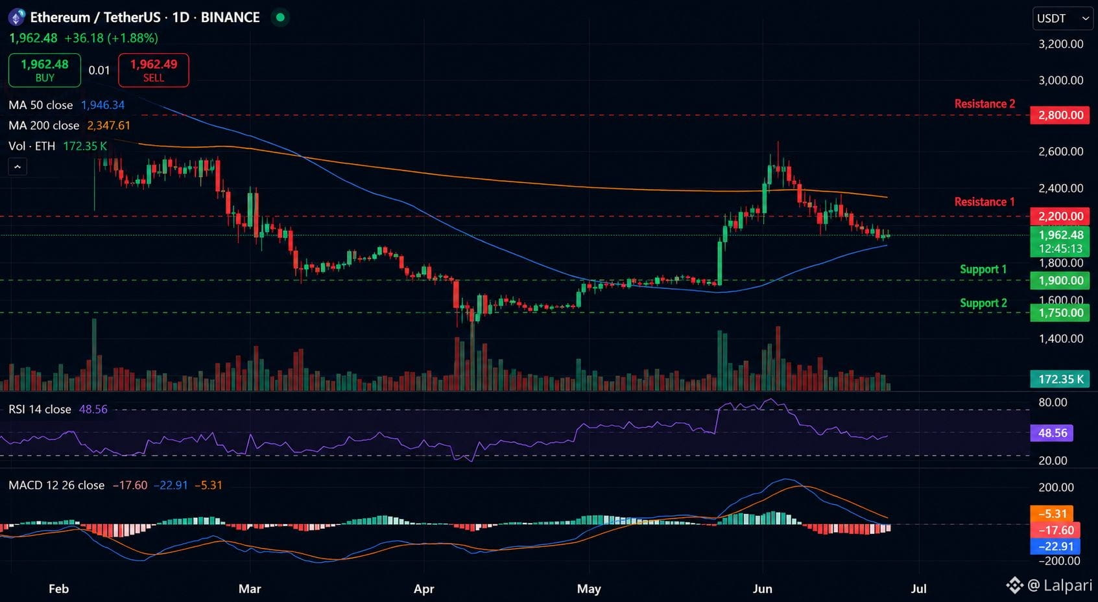Click the green BUY button
The height and width of the screenshot is (602, 1098).
pos(45,70)
